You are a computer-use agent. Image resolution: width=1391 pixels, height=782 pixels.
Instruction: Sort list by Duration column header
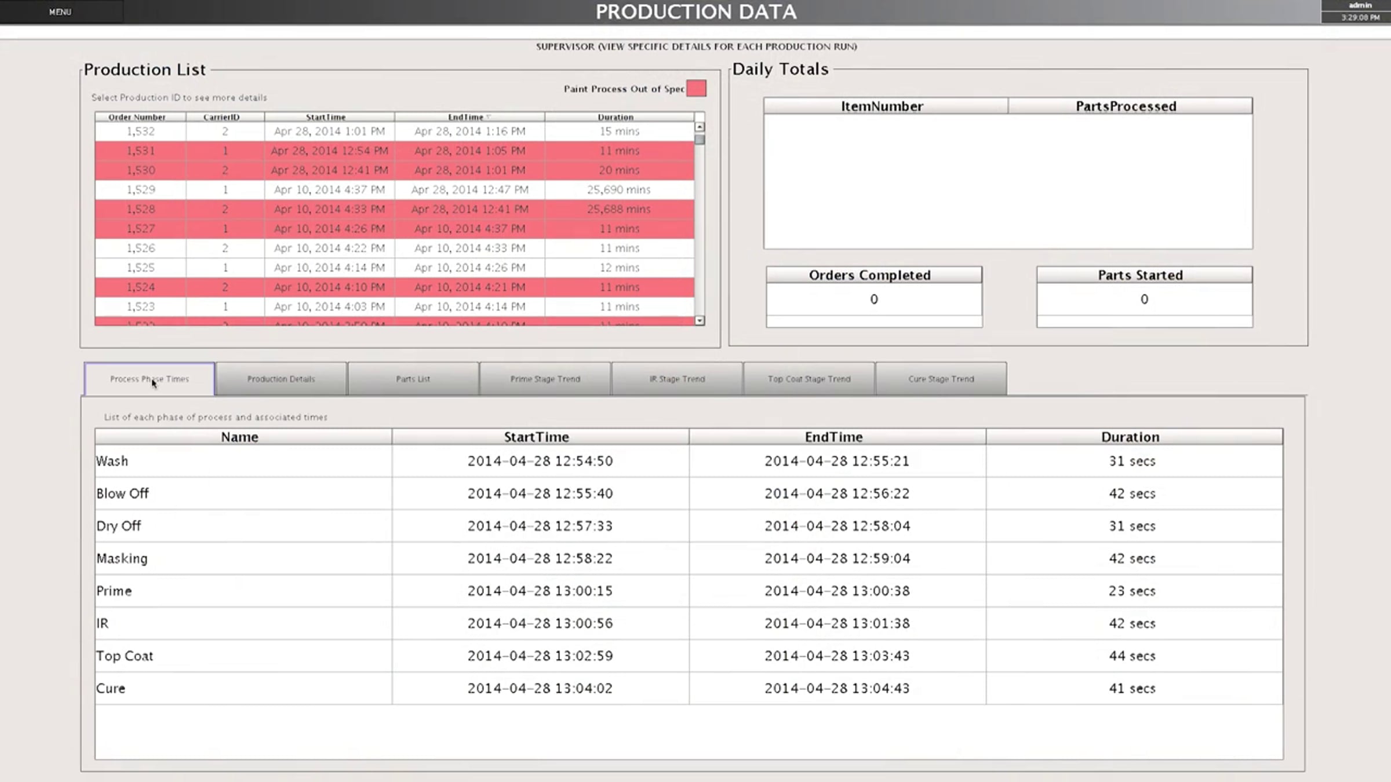click(616, 117)
